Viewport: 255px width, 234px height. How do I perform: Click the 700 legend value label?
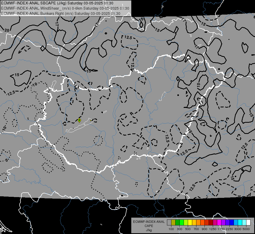[196, 229]
